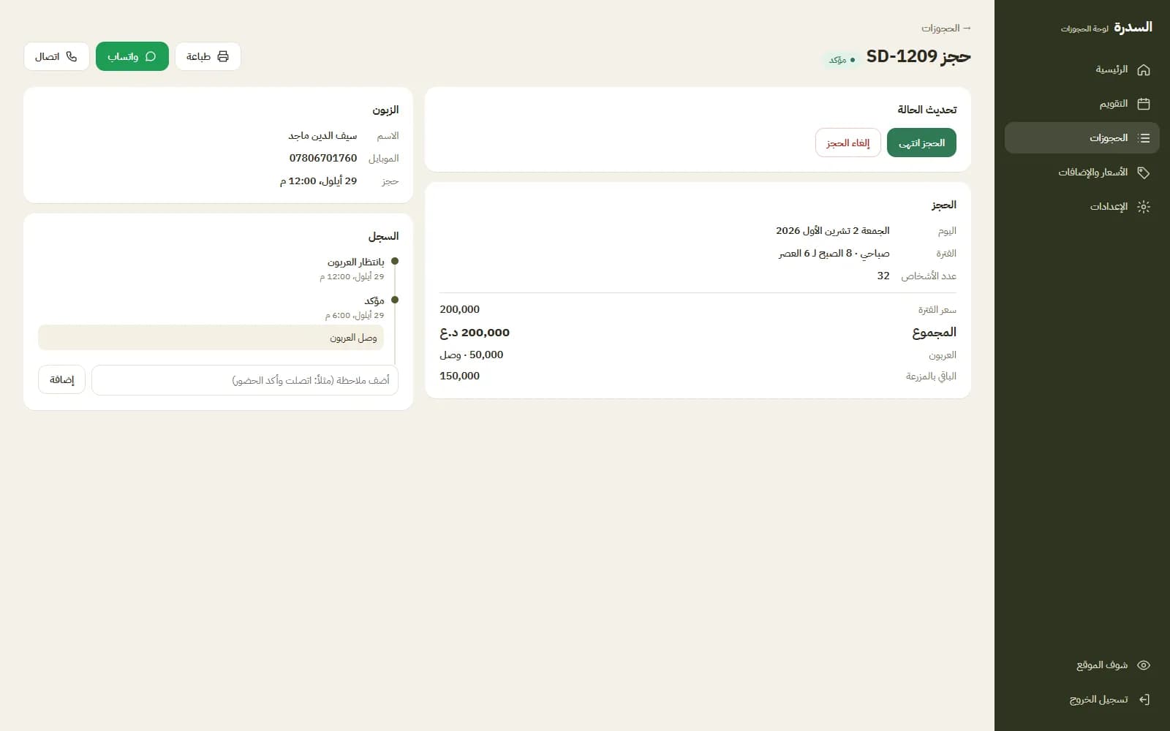The image size is (1170, 731).
Task: Go to التقويم in the sidebar
Action: 1082,104
